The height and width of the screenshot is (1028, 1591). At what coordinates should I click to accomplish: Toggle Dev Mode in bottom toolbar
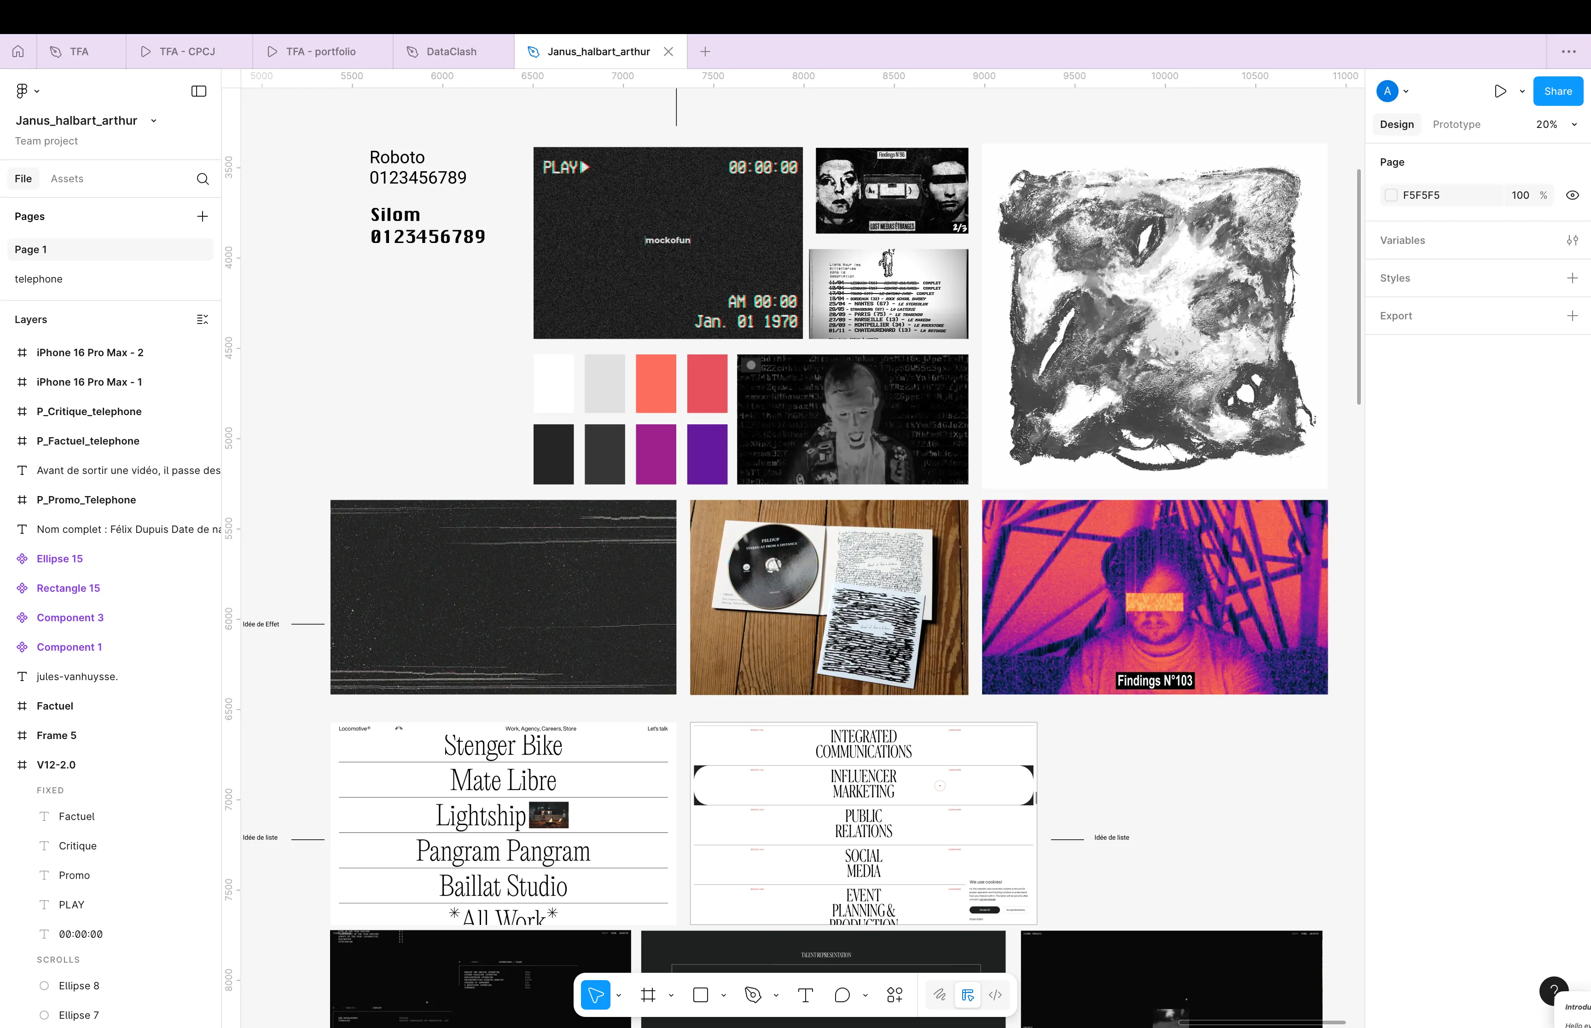(x=995, y=995)
